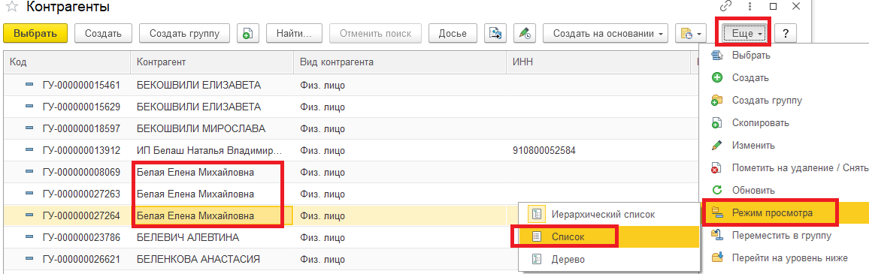The width and height of the screenshot is (869, 274).
Task: Sort by the Контрагент column header
Action: pyautogui.click(x=212, y=62)
